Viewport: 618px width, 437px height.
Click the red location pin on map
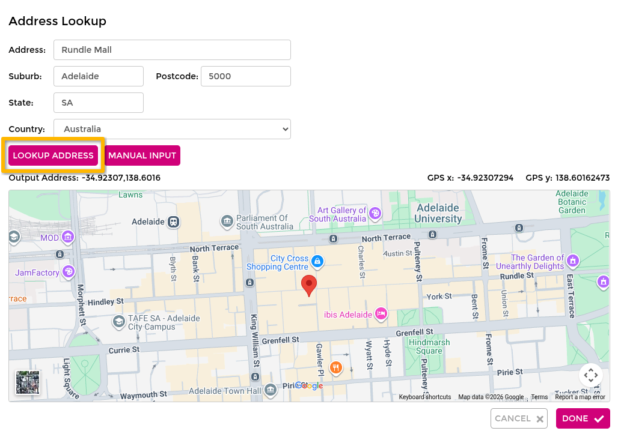[x=309, y=285]
